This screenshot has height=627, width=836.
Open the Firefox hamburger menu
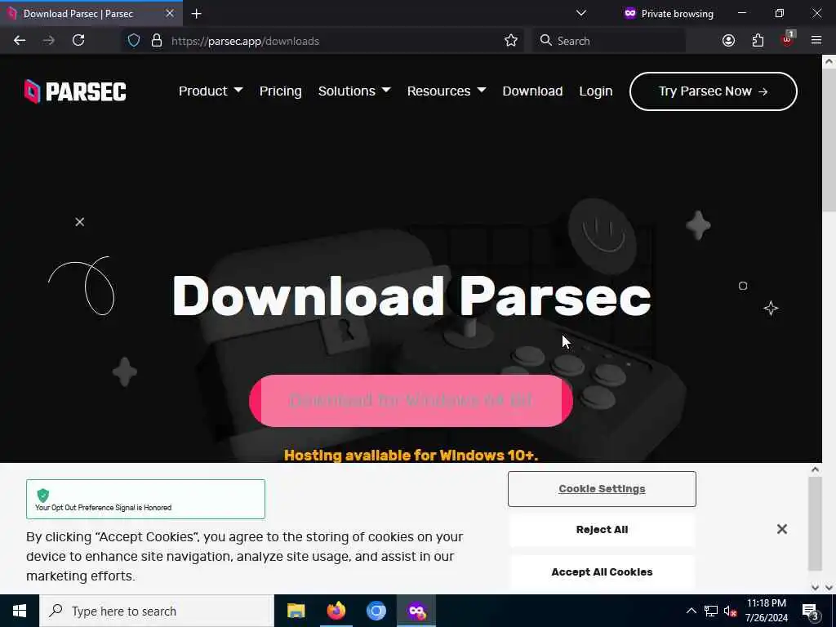[816, 41]
